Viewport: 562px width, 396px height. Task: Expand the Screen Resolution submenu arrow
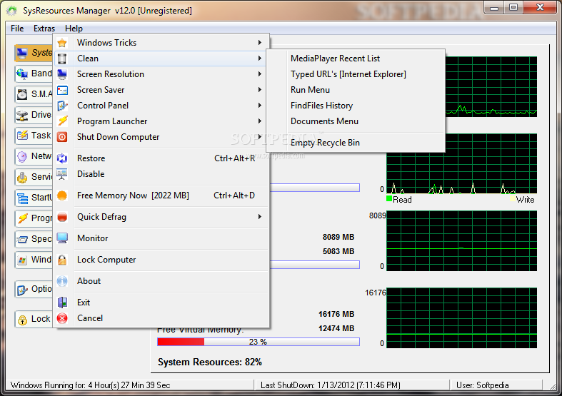pos(260,74)
